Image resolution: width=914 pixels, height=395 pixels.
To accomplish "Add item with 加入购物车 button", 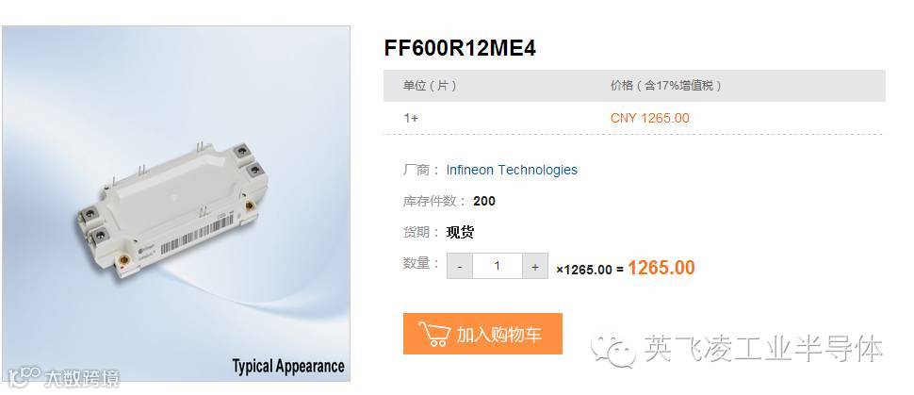I will [482, 334].
